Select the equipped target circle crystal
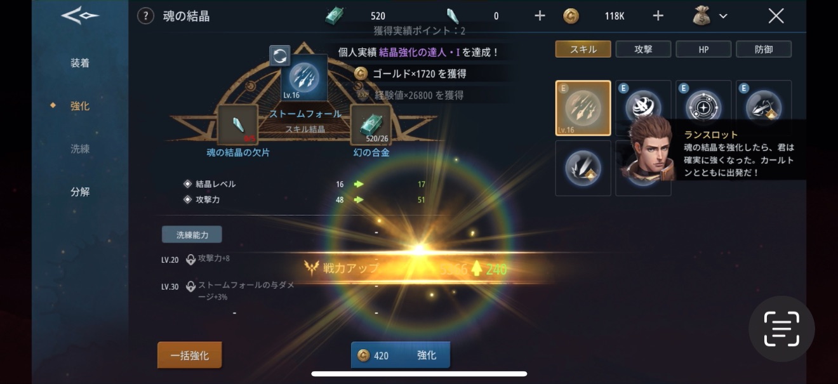This screenshot has height=384, width=838. point(703,108)
